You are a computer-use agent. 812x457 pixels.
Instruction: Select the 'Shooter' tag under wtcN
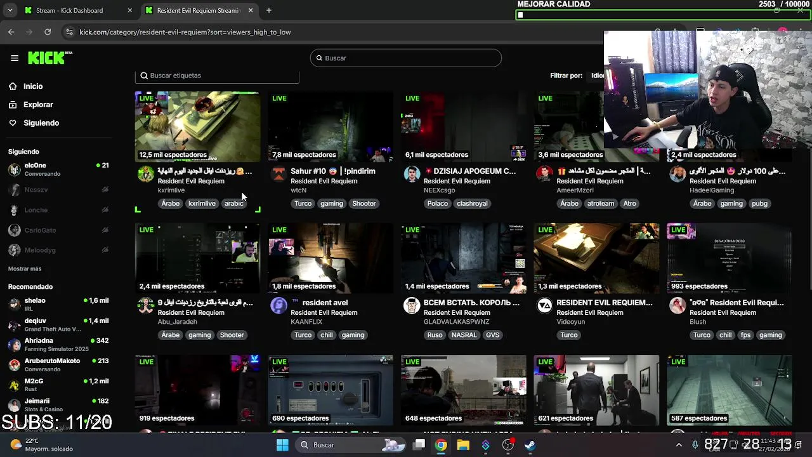tap(364, 204)
